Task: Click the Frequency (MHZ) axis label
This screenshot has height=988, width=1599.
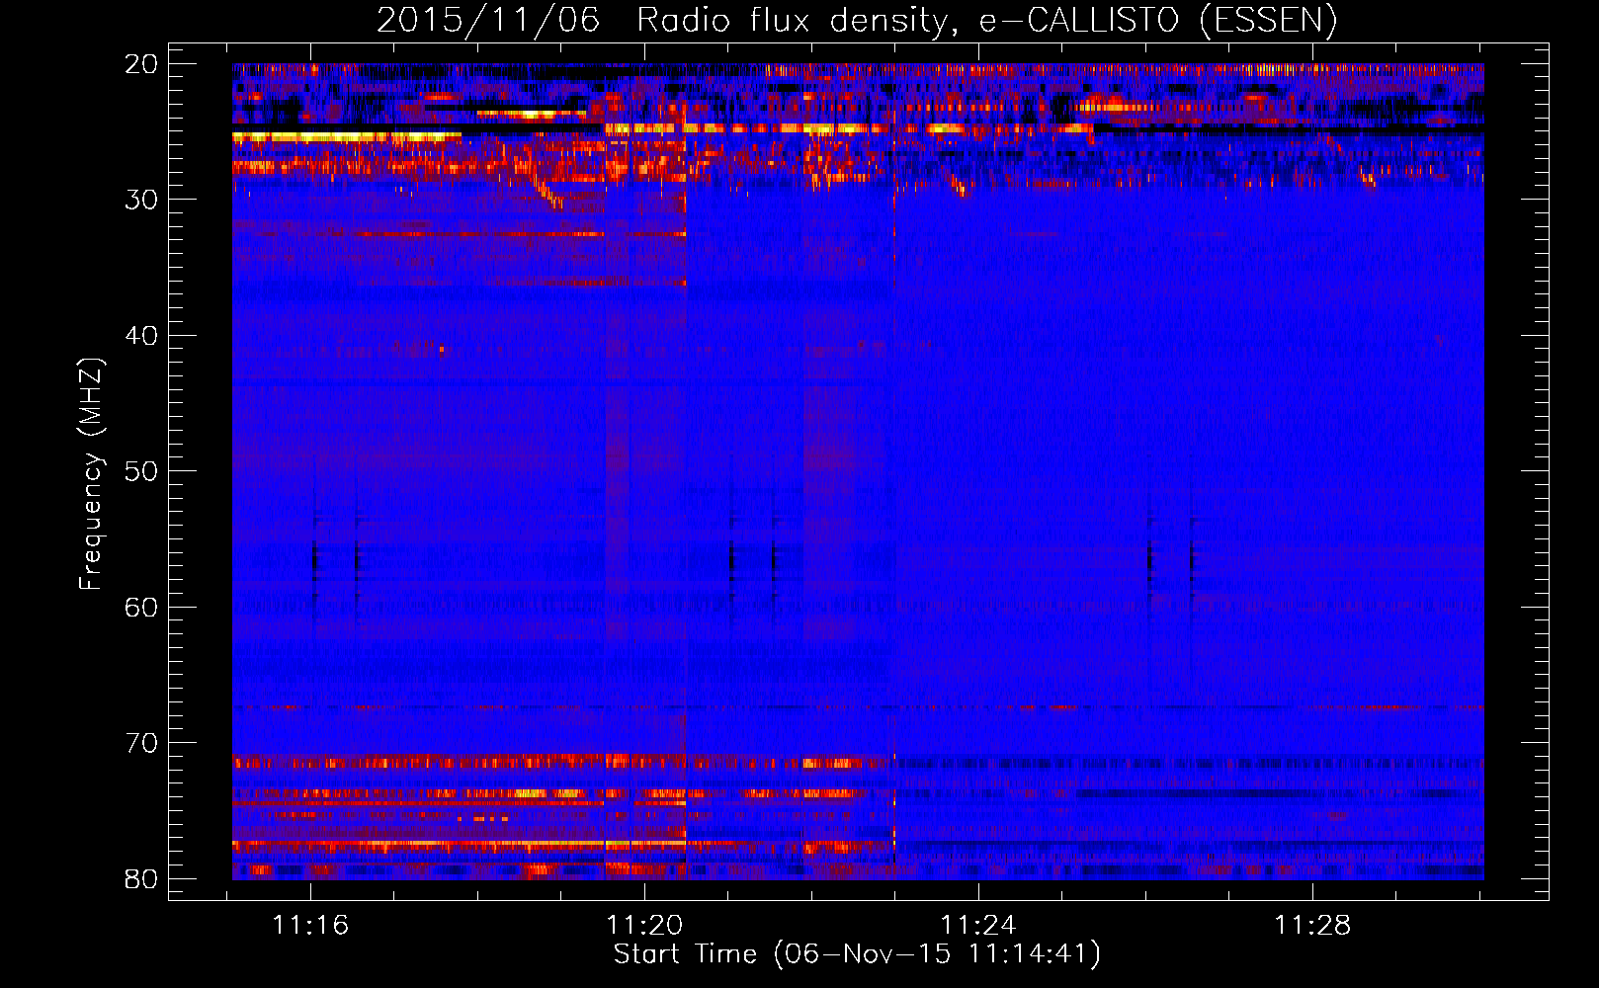Action: coord(91,474)
